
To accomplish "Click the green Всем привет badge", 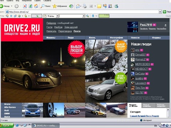I will pyautogui.click(x=121, y=78).
